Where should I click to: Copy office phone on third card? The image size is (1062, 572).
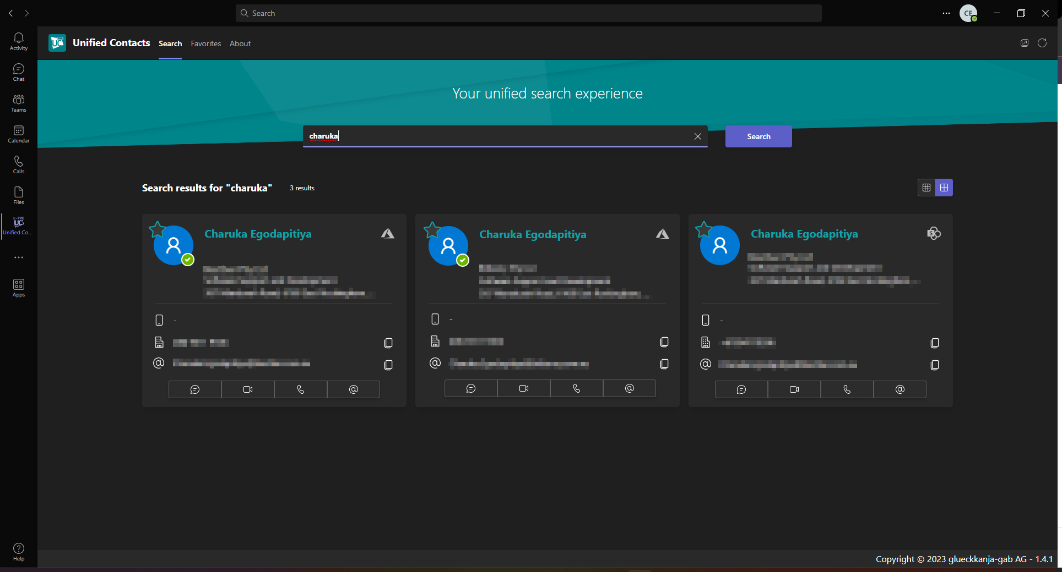point(935,343)
